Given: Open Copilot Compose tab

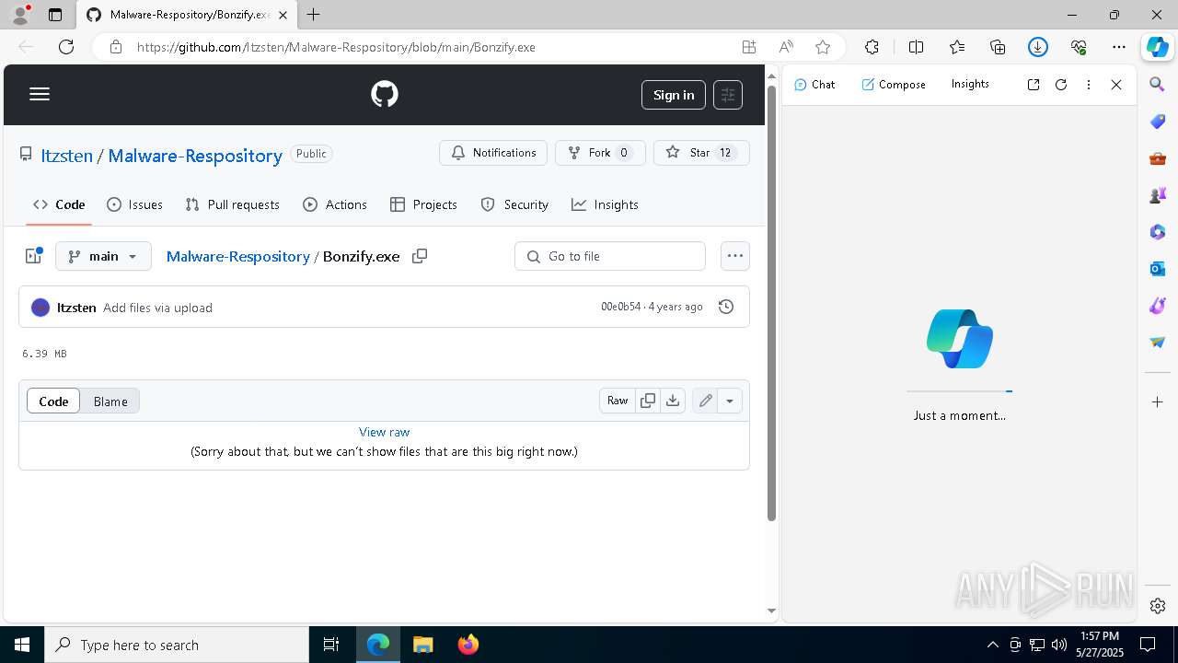Looking at the screenshot, I should [894, 84].
